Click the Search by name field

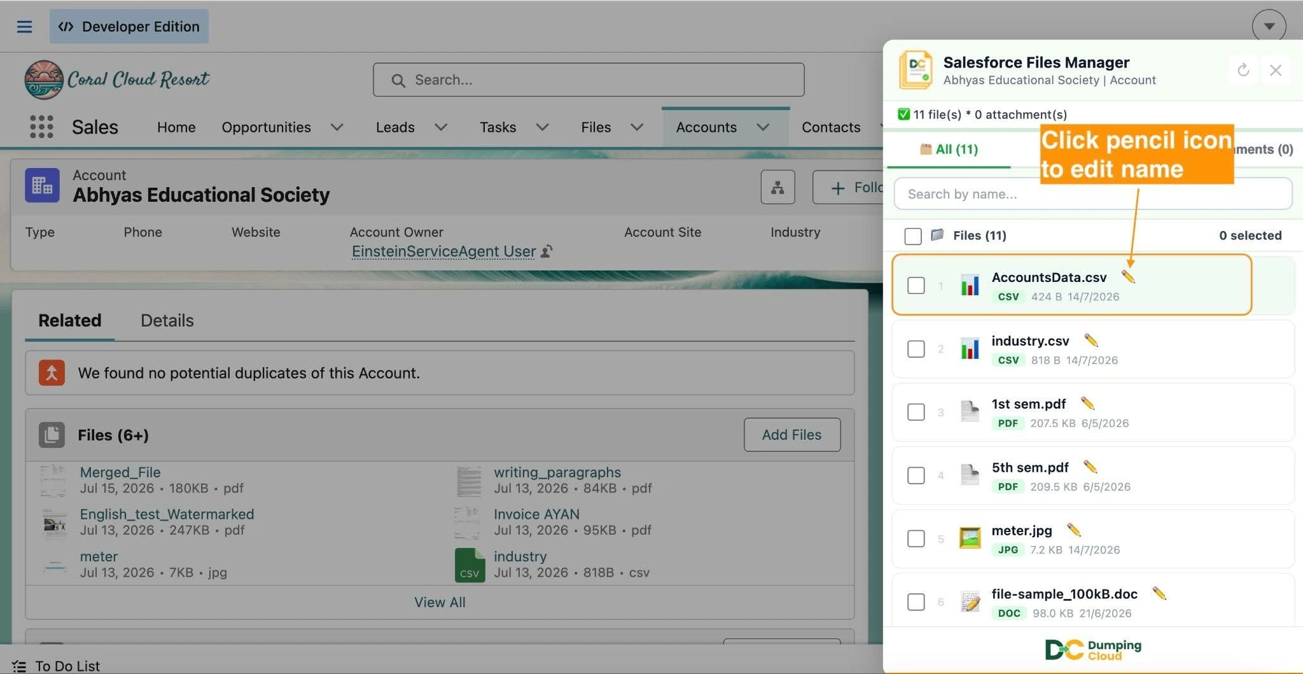pyautogui.click(x=1093, y=193)
